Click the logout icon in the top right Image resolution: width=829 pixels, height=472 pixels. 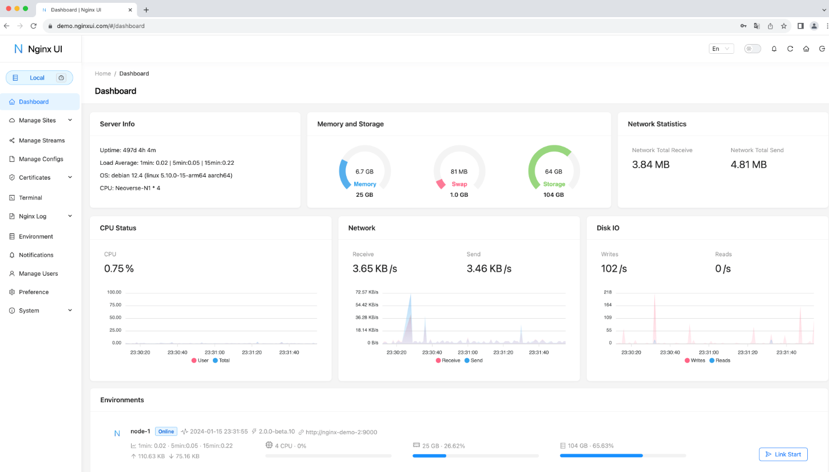coord(822,49)
